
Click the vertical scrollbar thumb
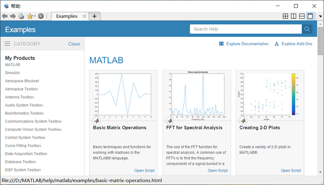click(320, 41)
